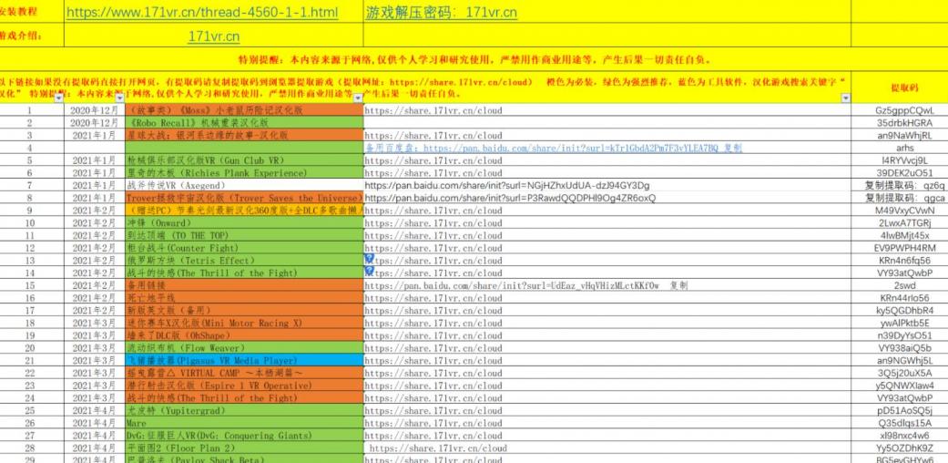Screen dimensions: 948x463
Task: Select the 安装教程 label cell
Action: [32, 12]
